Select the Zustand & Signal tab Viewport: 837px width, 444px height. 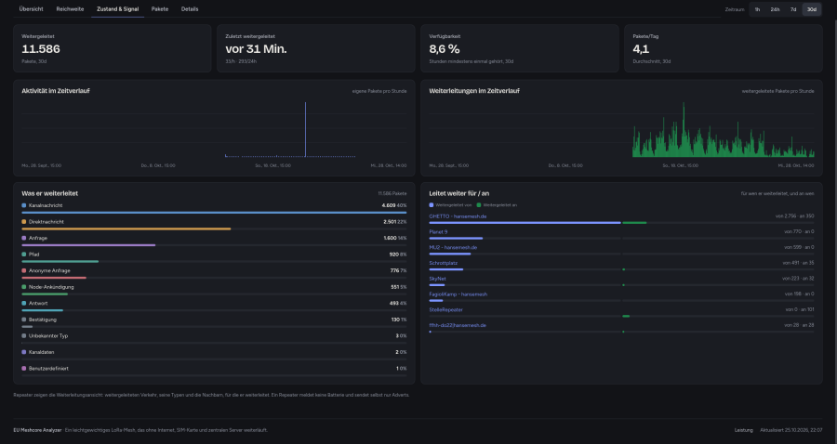click(x=117, y=9)
